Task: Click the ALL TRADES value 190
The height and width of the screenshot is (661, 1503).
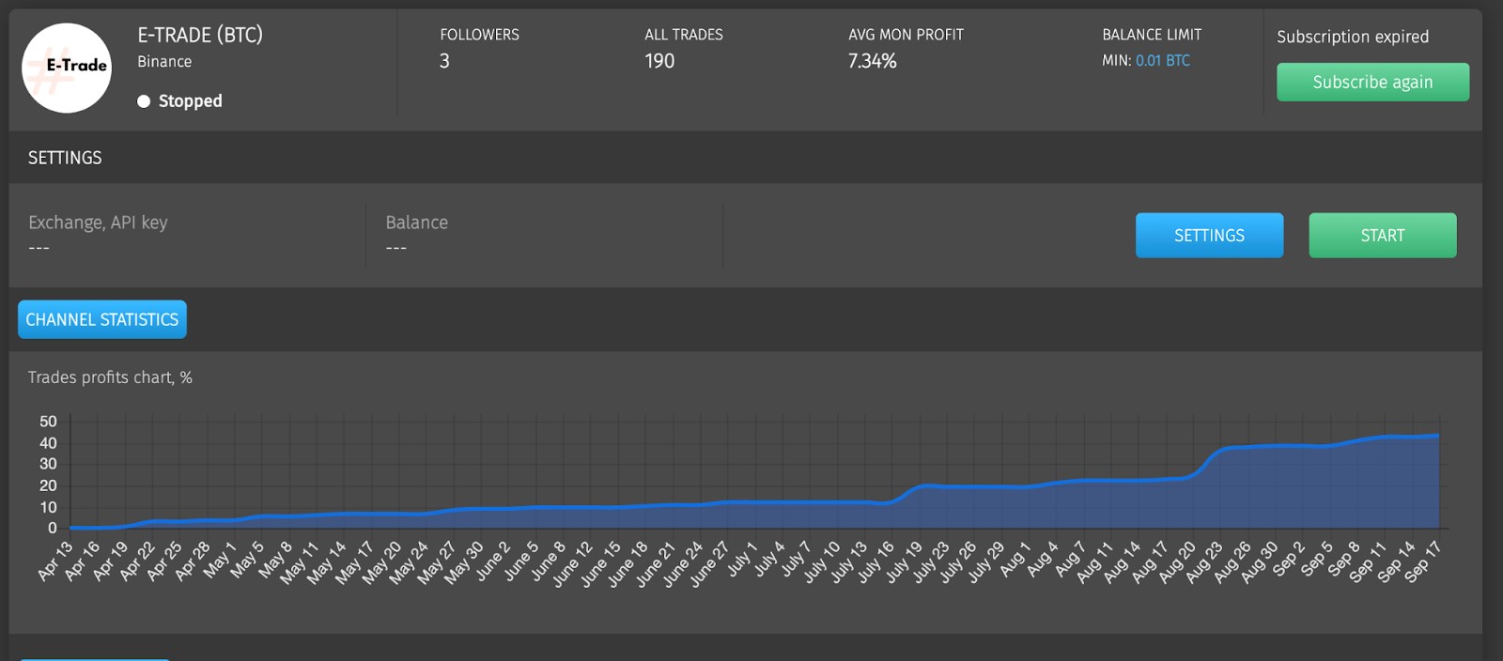Action: pos(659,61)
